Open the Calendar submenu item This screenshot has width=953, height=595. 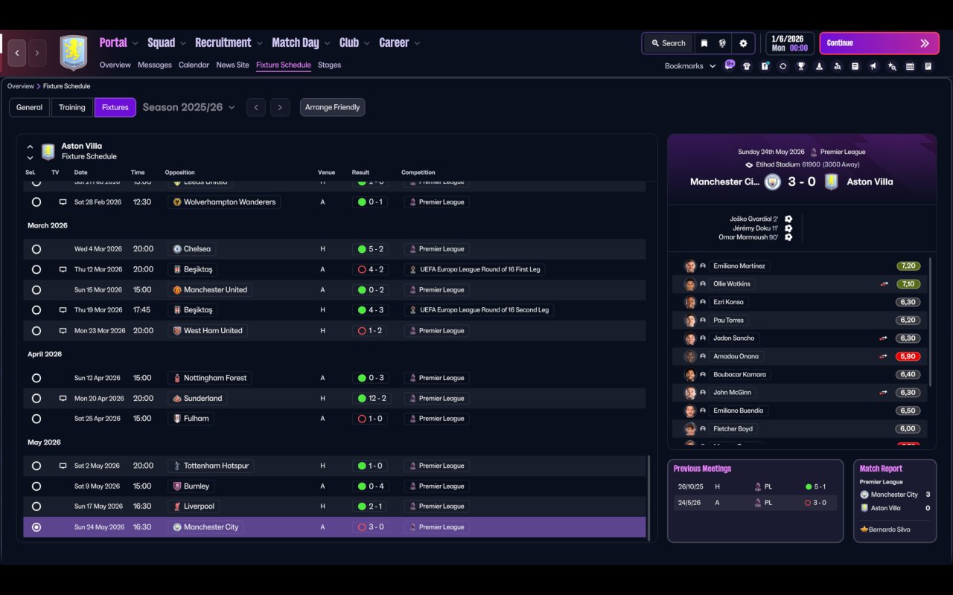[194, 65]
